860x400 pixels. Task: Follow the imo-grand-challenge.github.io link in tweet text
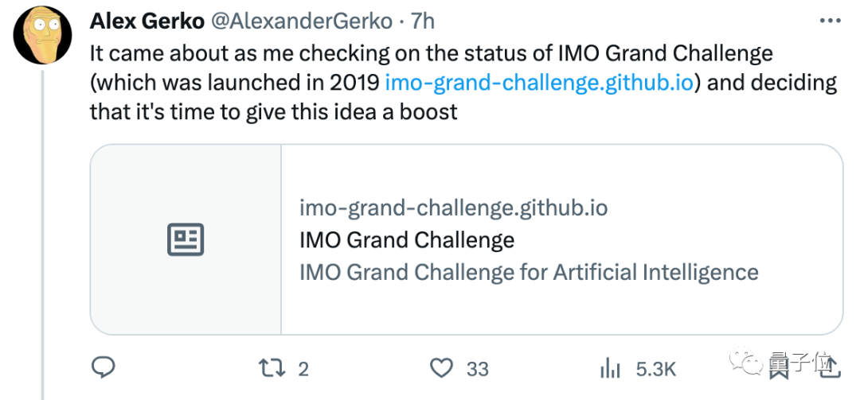pyautogui.click(x=540, y=82)
